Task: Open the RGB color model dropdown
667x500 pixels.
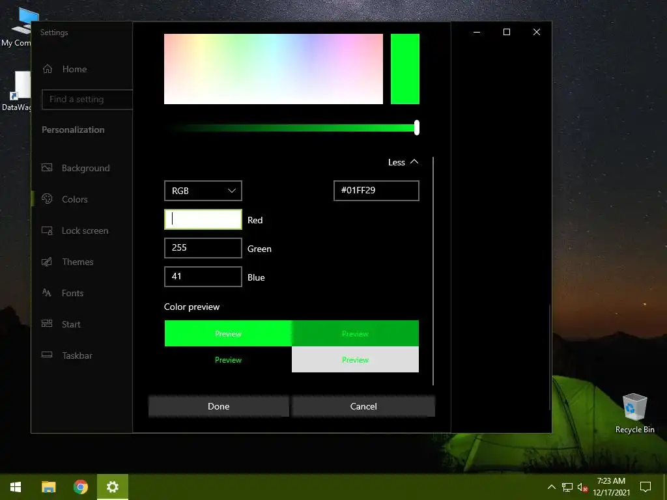Action: point(203,191)
